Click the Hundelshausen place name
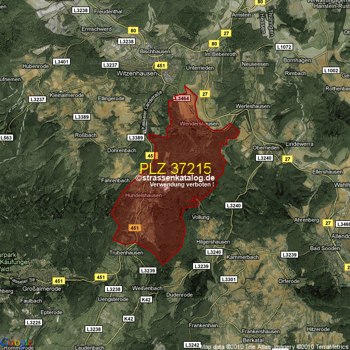Viewport: 350px width, 350px height. tap(143, 195)
